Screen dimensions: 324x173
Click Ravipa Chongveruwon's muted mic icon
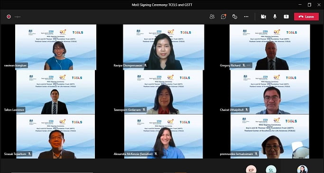click(145, 65)
